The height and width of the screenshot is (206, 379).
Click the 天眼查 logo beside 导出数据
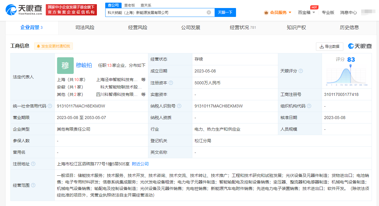click(x=360, y=46)
